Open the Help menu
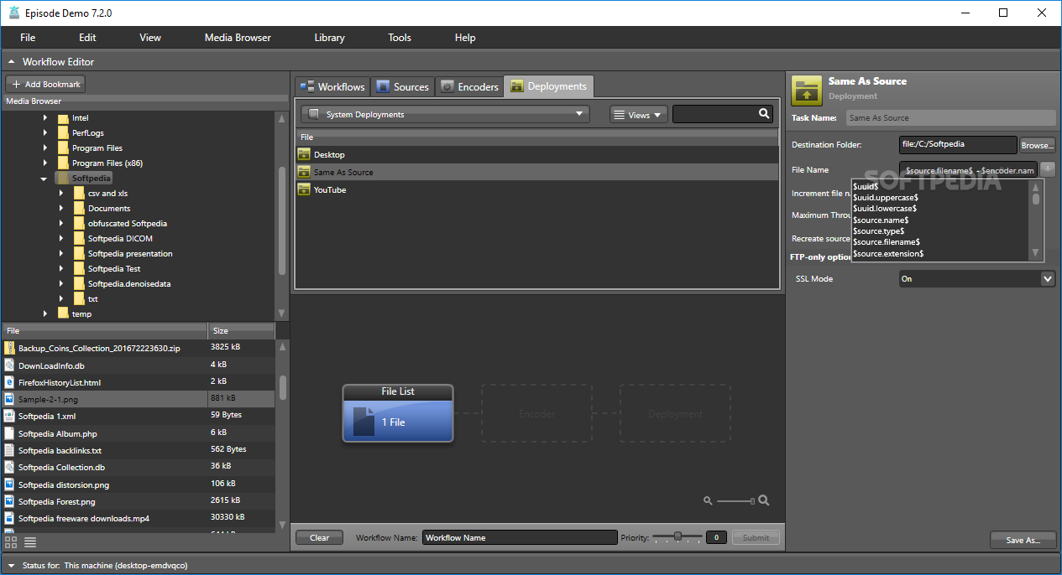The width and height of the screenshot is (1062, 575). click(465, 38)
